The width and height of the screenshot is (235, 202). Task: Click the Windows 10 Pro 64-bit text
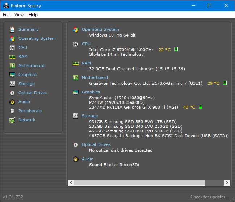(x=112, y=35)
